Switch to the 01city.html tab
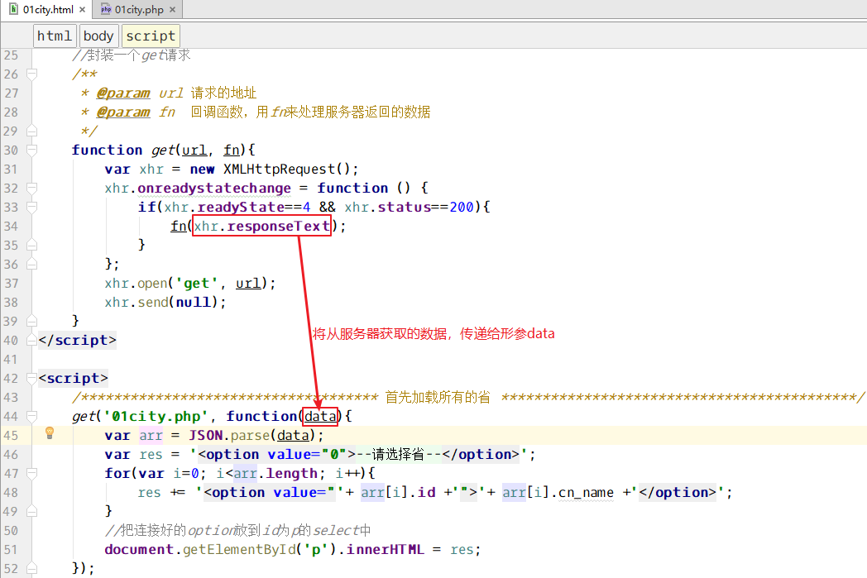The image size is (867, 578). tap(47, 10)
